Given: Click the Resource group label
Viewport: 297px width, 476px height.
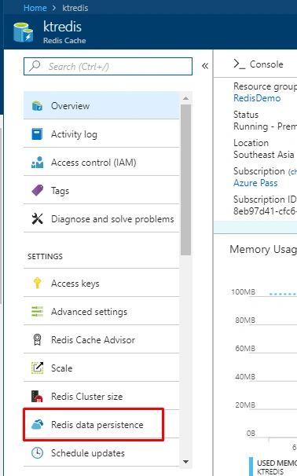Looking at the screenshot, I should 265,86.
